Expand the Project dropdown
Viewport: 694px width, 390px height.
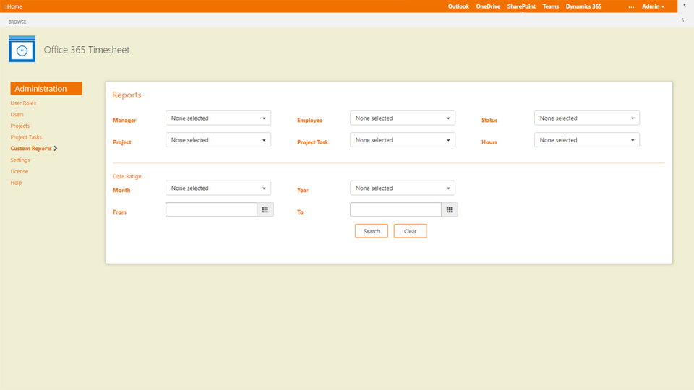(218, 139)
